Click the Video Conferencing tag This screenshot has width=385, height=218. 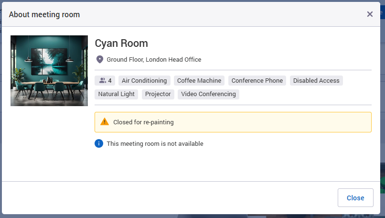click(208, 94)
